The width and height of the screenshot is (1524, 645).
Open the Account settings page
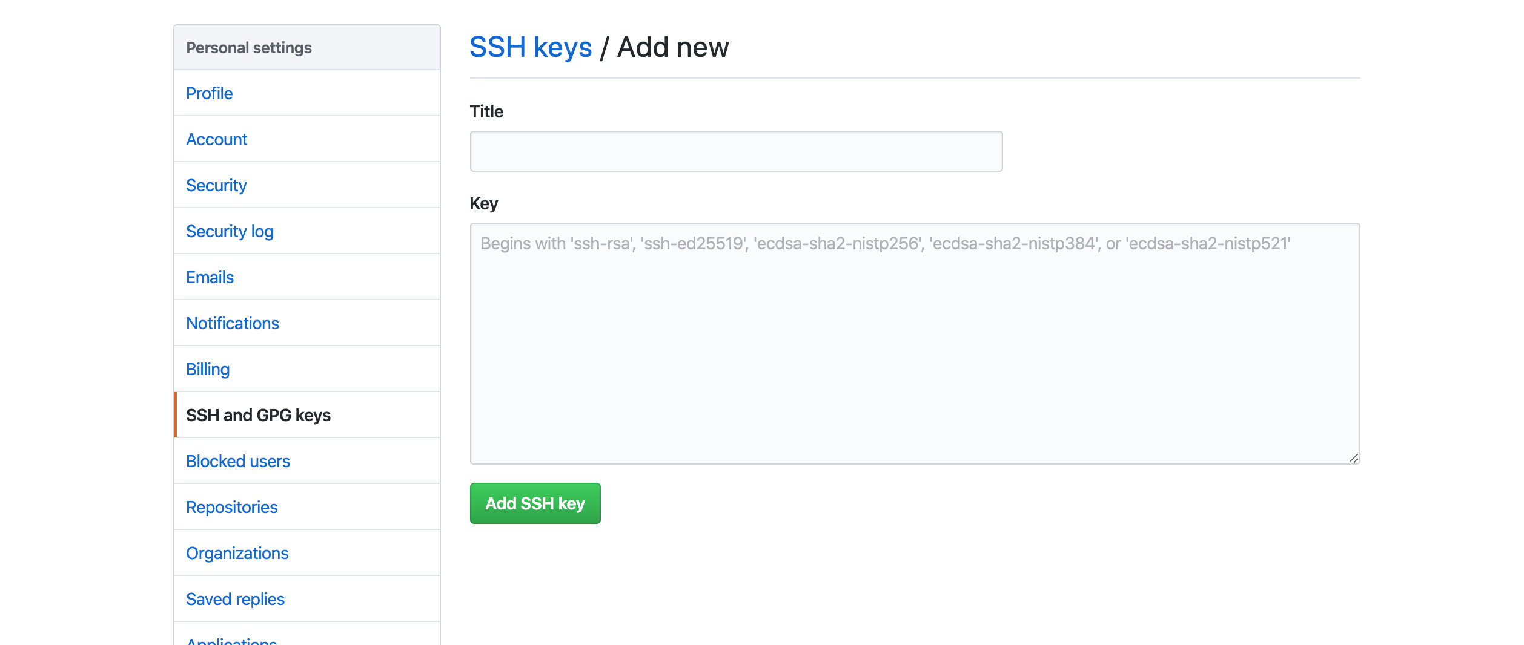point(216,139)
